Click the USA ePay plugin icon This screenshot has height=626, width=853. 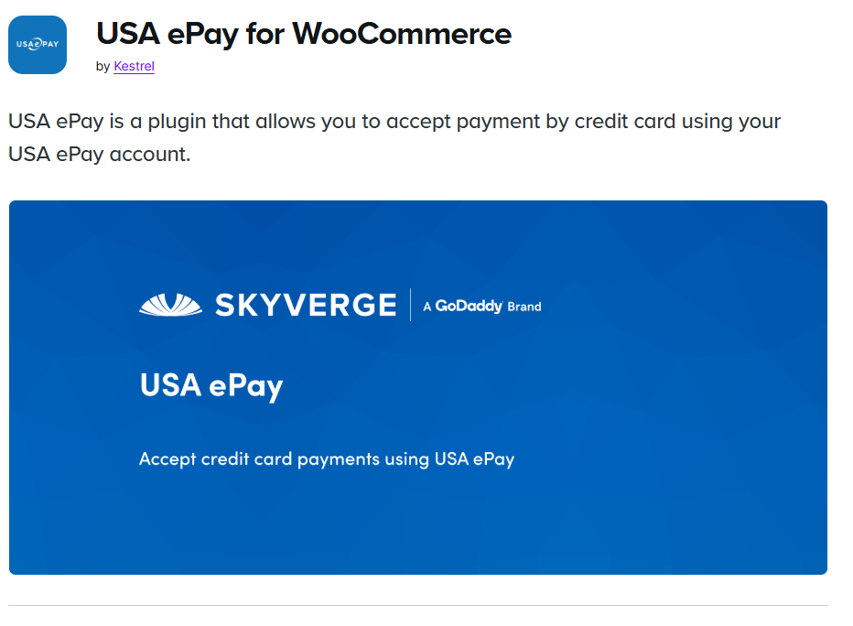(x=38, y=45)
